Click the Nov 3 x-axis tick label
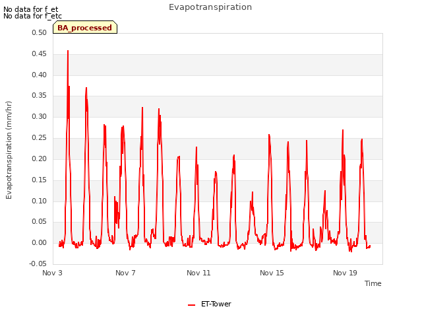 (52, 273)
